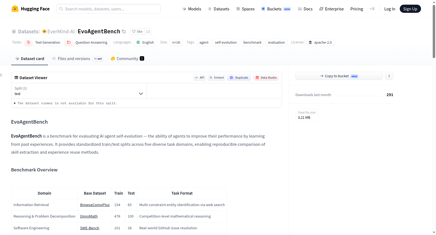Open the Pricing menu item
The height and width of the screenshot is (235, 436).
357,9
